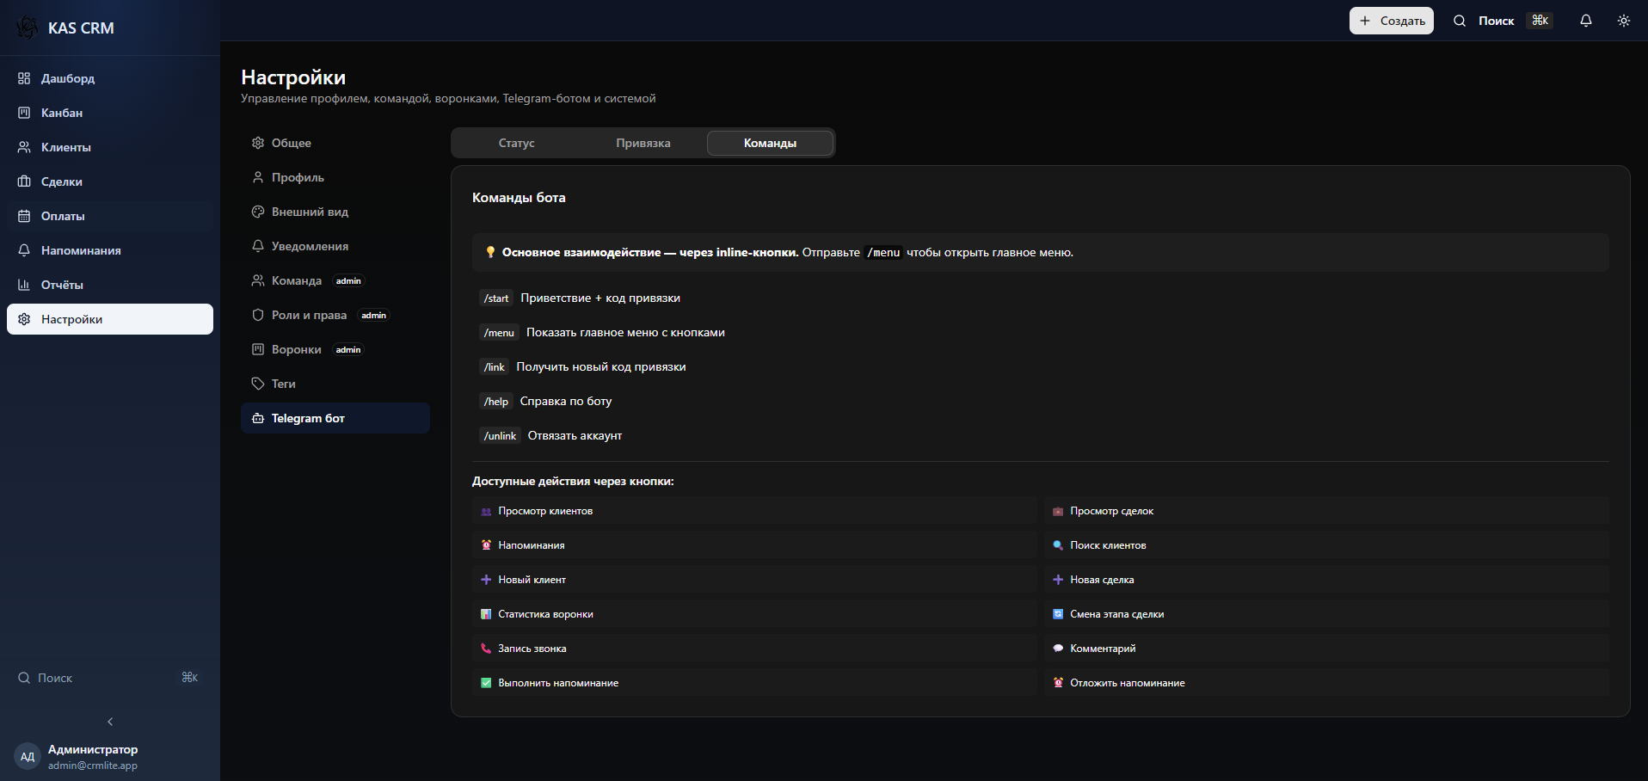Click the admin badge beside Команда
Image resolution: width=1648 pixels, height=781 pixels.
pos(348,281)
